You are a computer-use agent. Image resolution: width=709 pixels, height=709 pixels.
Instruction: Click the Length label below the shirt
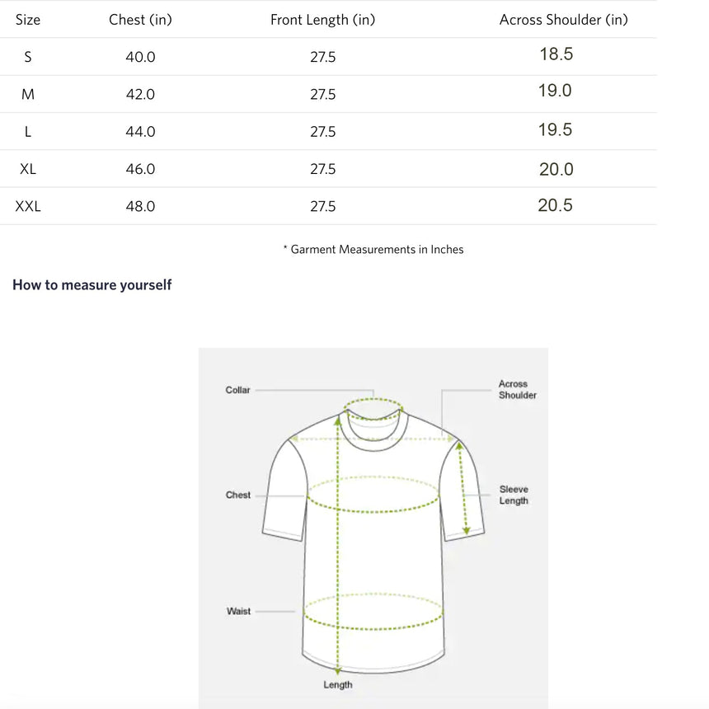[338, 684]
